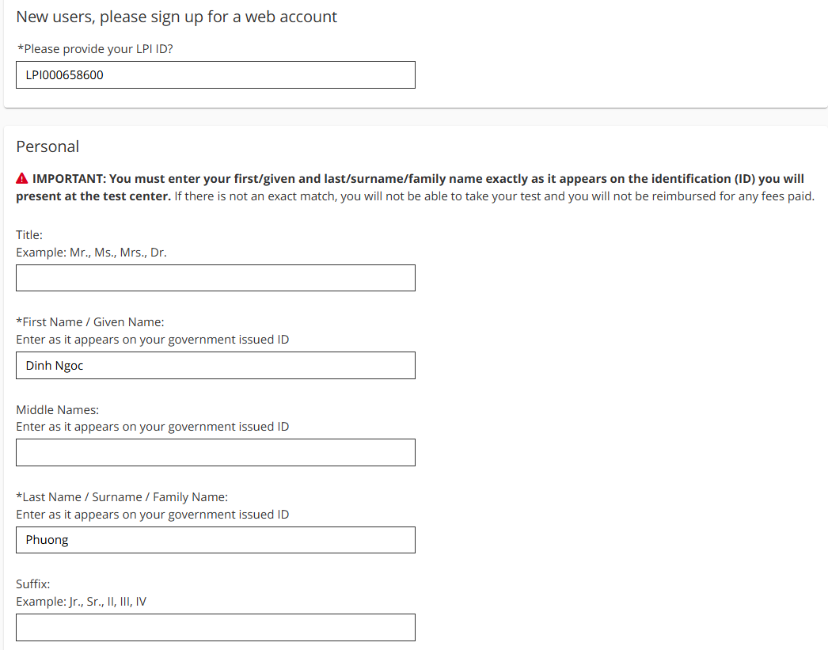Click the "Example: Jr., Sr., II, III, IV" hint
Image resolution: width=828 pixels, height=650 pixels.
(81, 602)
